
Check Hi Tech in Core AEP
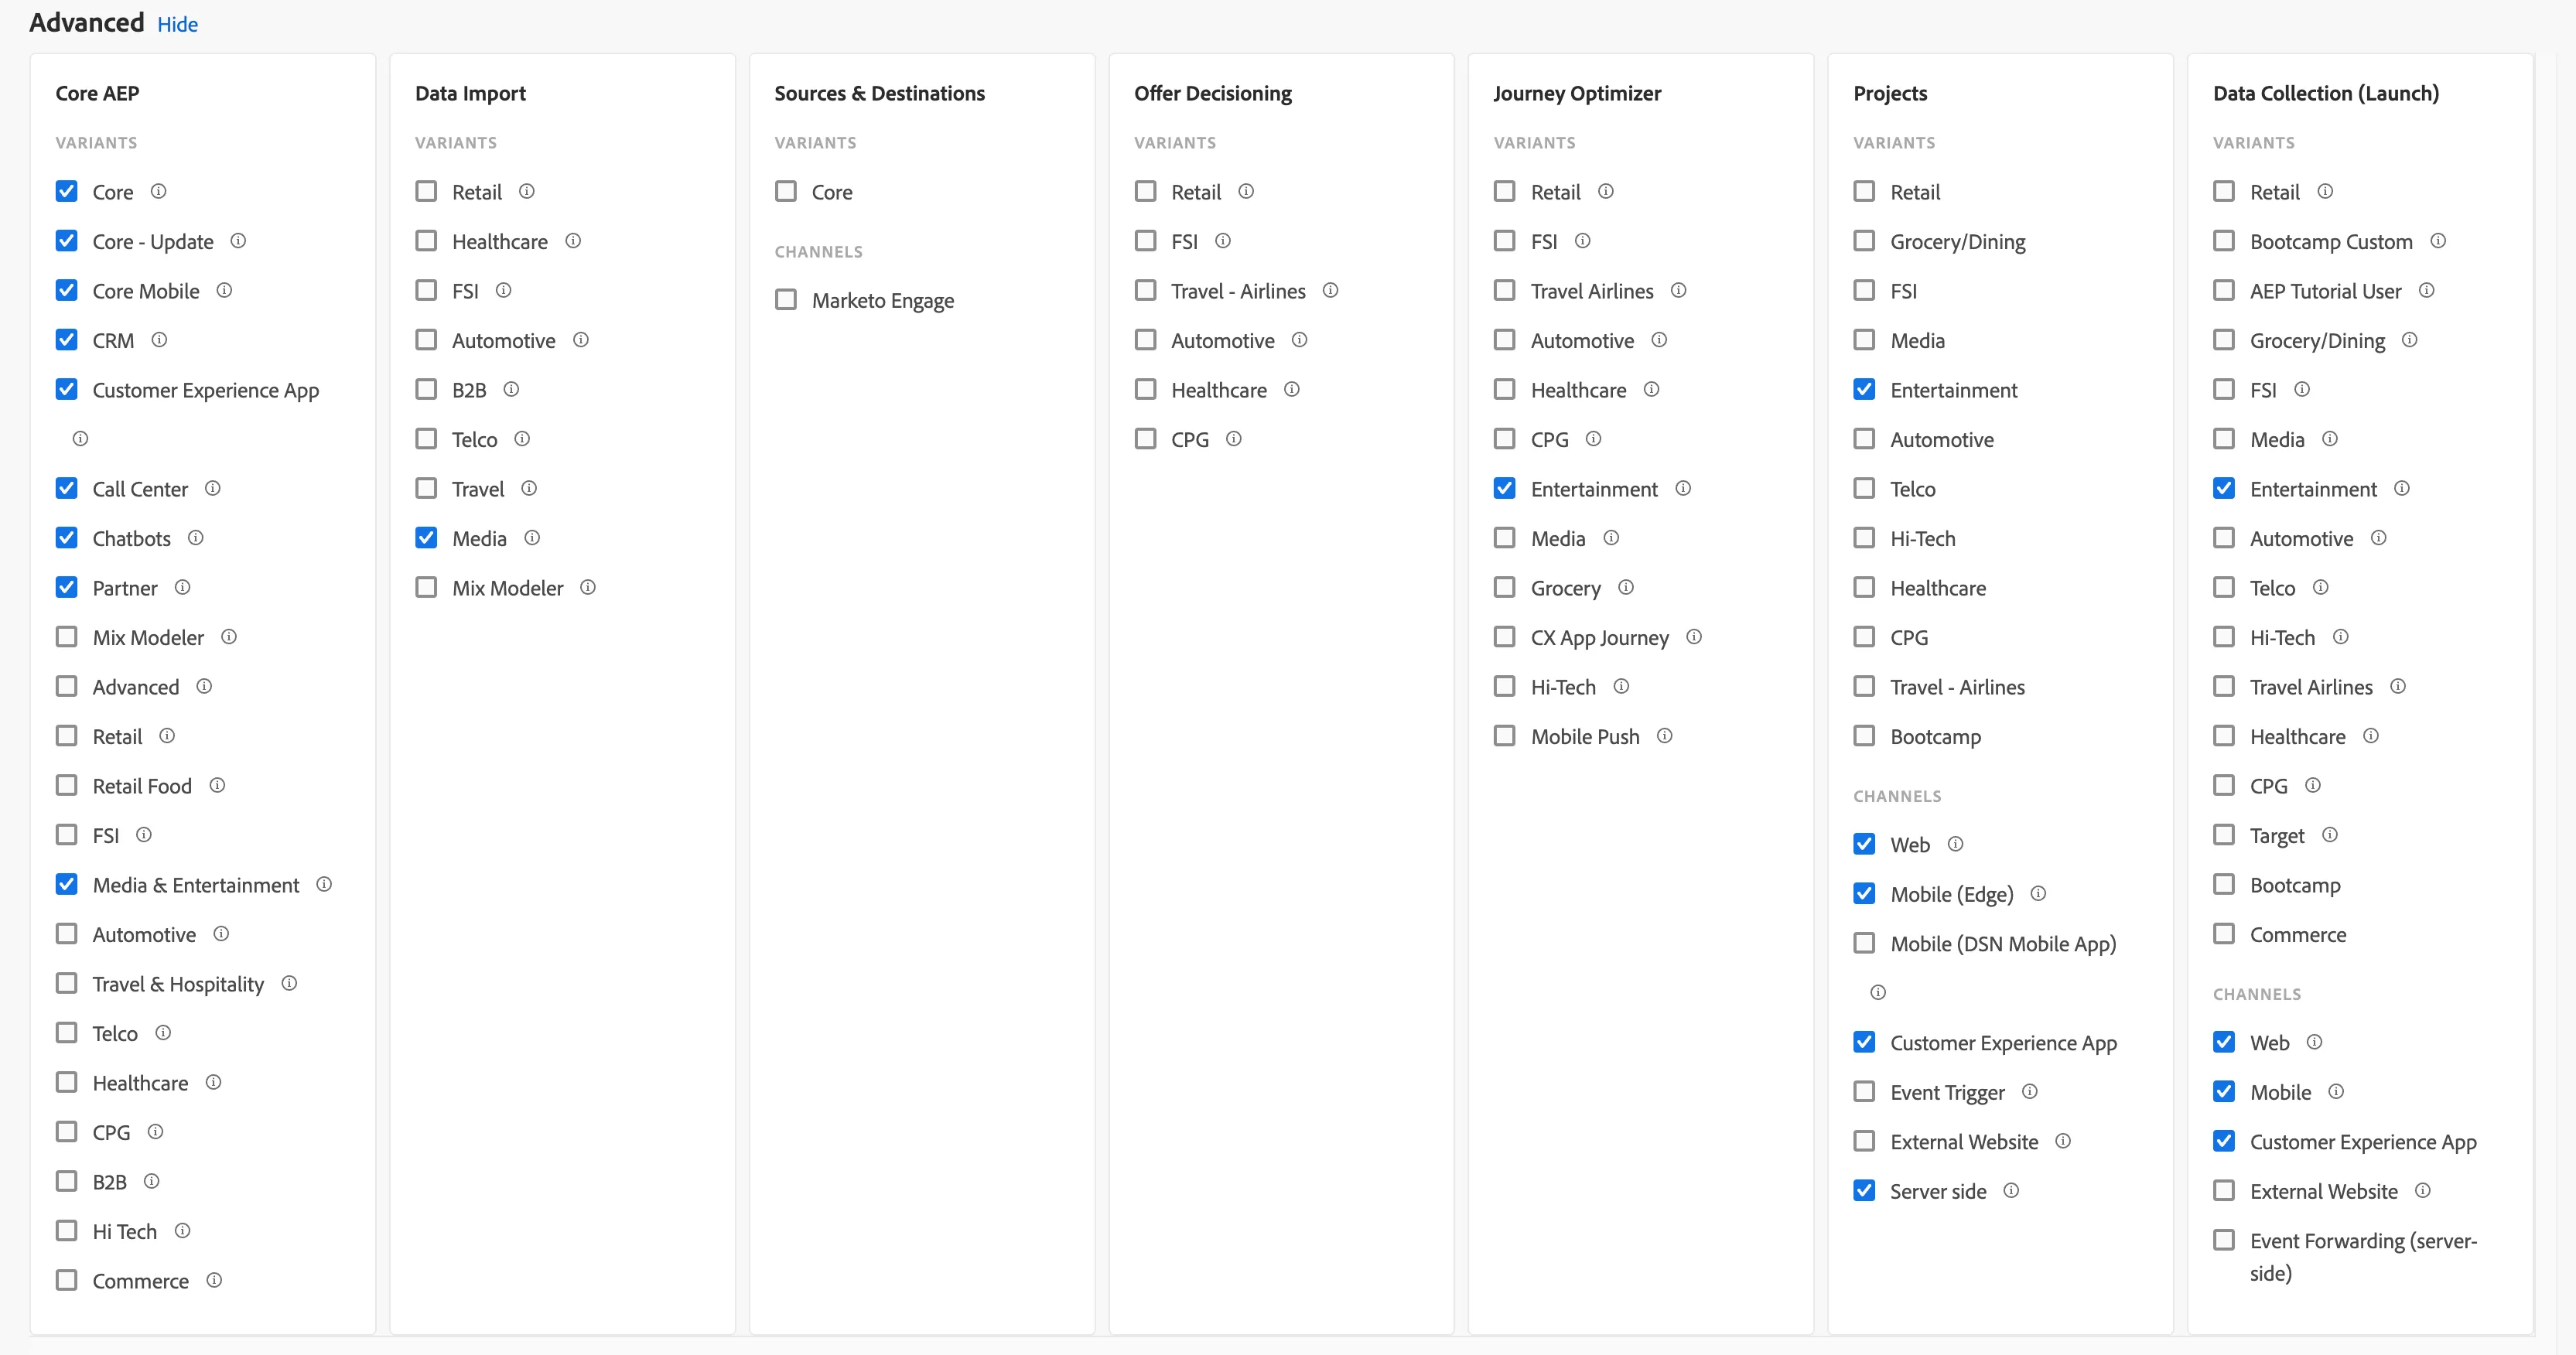[67, 1231]
